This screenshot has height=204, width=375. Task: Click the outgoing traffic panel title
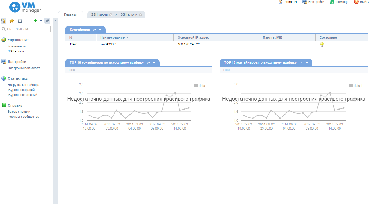[x=107, y=62]
